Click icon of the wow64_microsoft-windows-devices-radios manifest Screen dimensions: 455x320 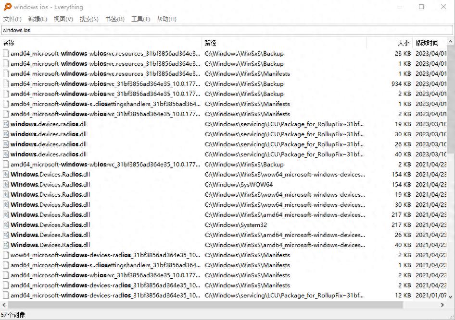point(6,255)
